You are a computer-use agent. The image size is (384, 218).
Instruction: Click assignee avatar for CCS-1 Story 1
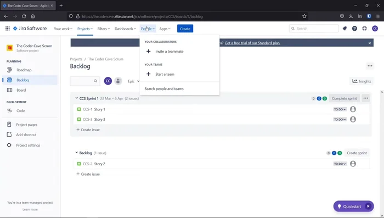[353, 109]
